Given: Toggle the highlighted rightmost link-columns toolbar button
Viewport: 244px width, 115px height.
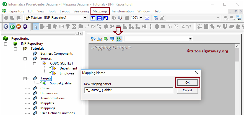Looking at the screenshot, I should 238,18.
